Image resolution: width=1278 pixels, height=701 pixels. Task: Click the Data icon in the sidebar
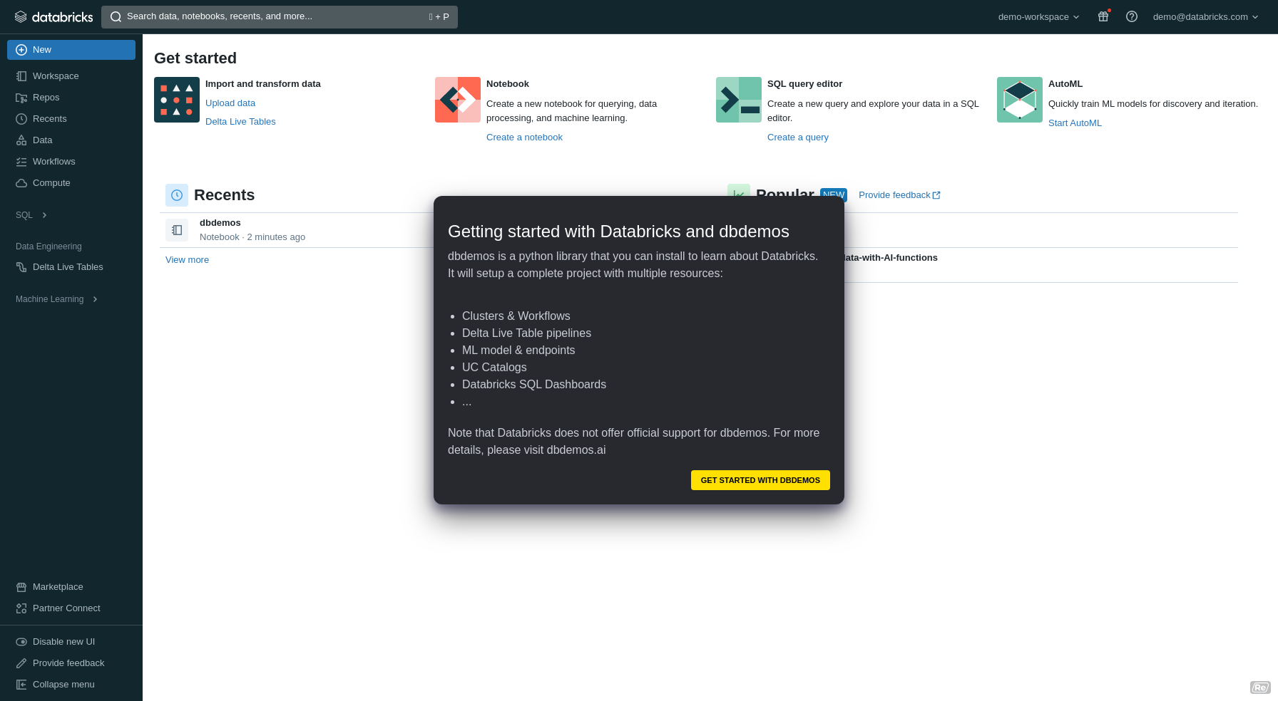(21, 140)
